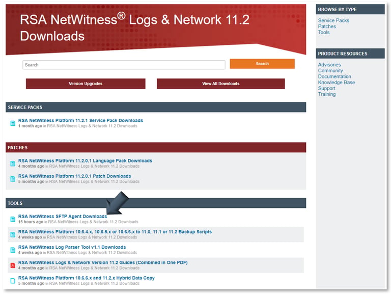Open Log Parser Tool v1.1 Downloads link
This screenshot has width=392, height=295.
pos(72,247)
